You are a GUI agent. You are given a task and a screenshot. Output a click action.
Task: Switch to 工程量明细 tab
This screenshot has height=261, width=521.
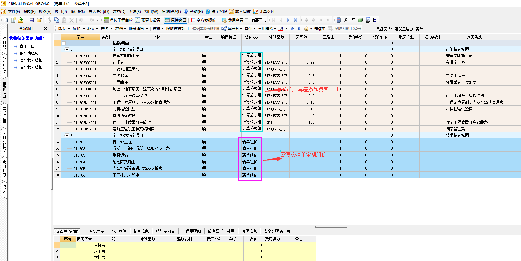191,231
